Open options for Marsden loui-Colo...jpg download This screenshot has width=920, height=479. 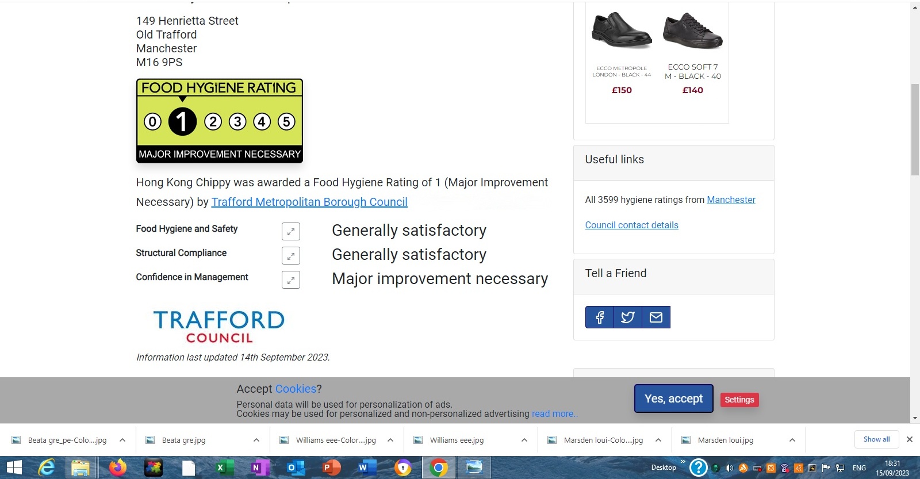[x=658, y=440]
